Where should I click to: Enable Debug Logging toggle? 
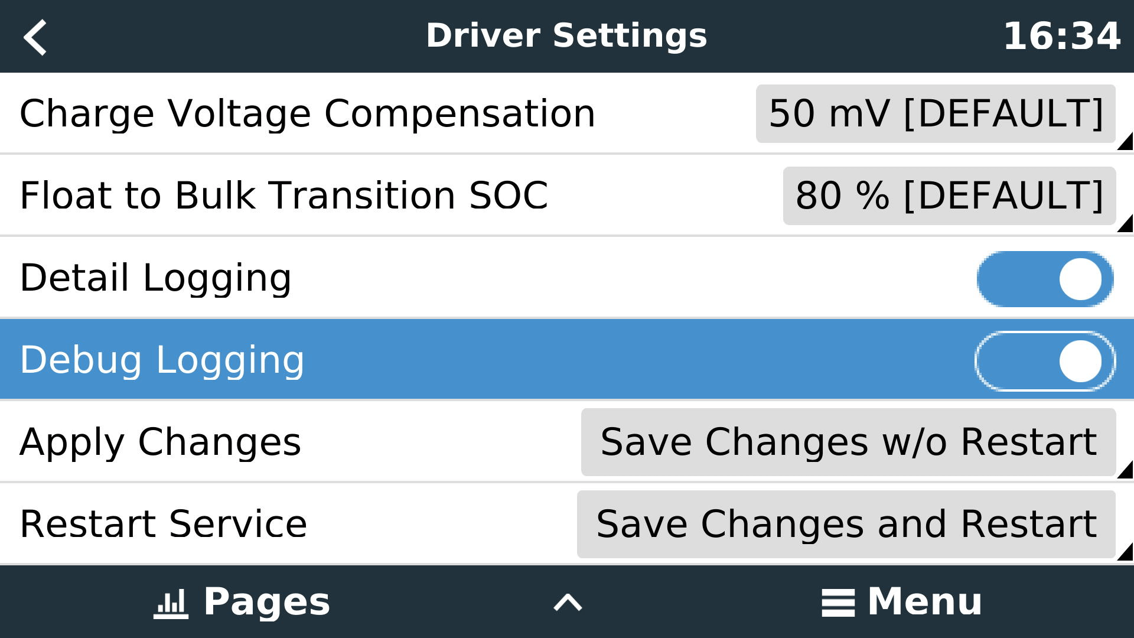[x=1044, y=360]
